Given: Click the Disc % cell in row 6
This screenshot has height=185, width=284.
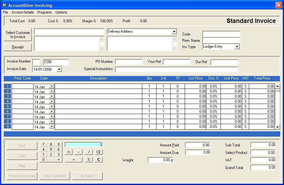Looking at the screenshot, I should pyautogui.click(x=214, y=112).
